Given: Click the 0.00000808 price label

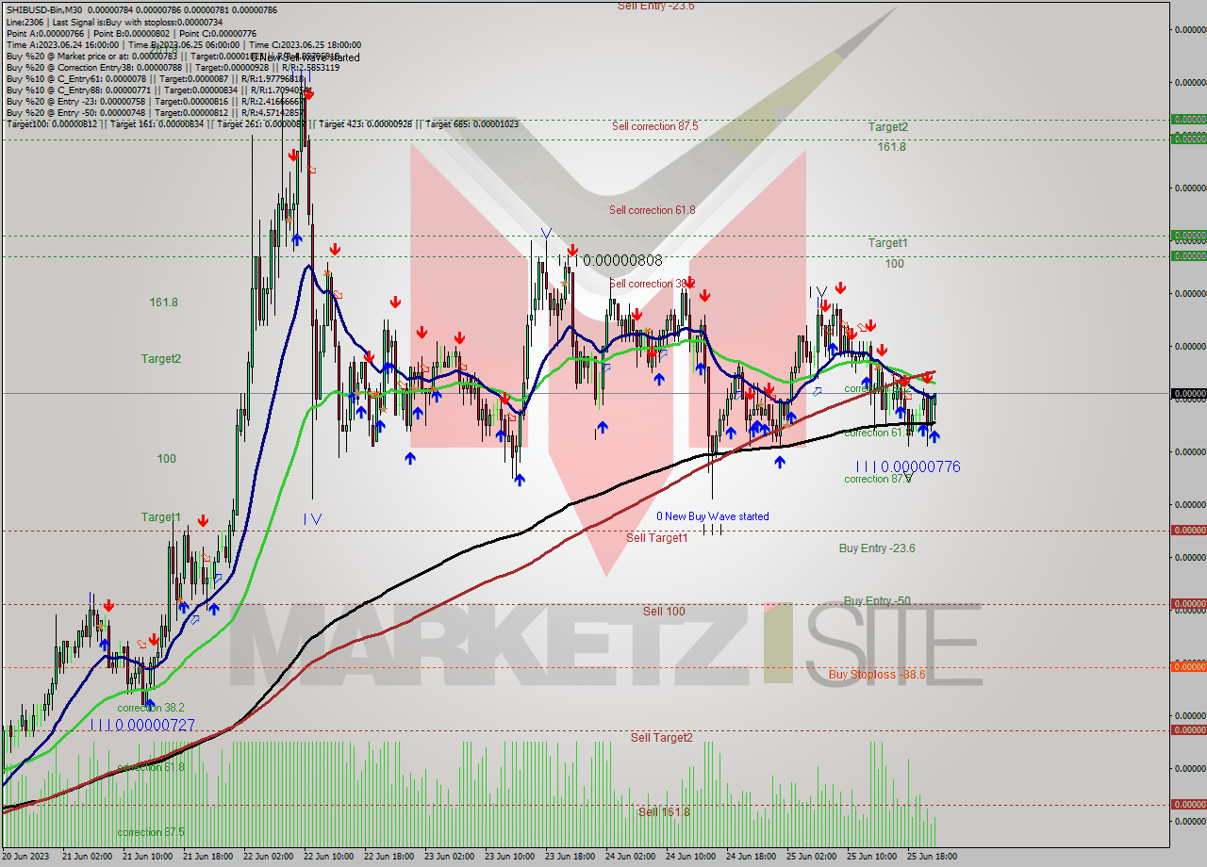Looking at the screenshot, I should [x=622, y=260].
